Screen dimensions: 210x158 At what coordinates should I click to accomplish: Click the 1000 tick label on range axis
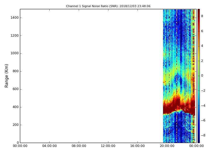(x=15, y=53)
